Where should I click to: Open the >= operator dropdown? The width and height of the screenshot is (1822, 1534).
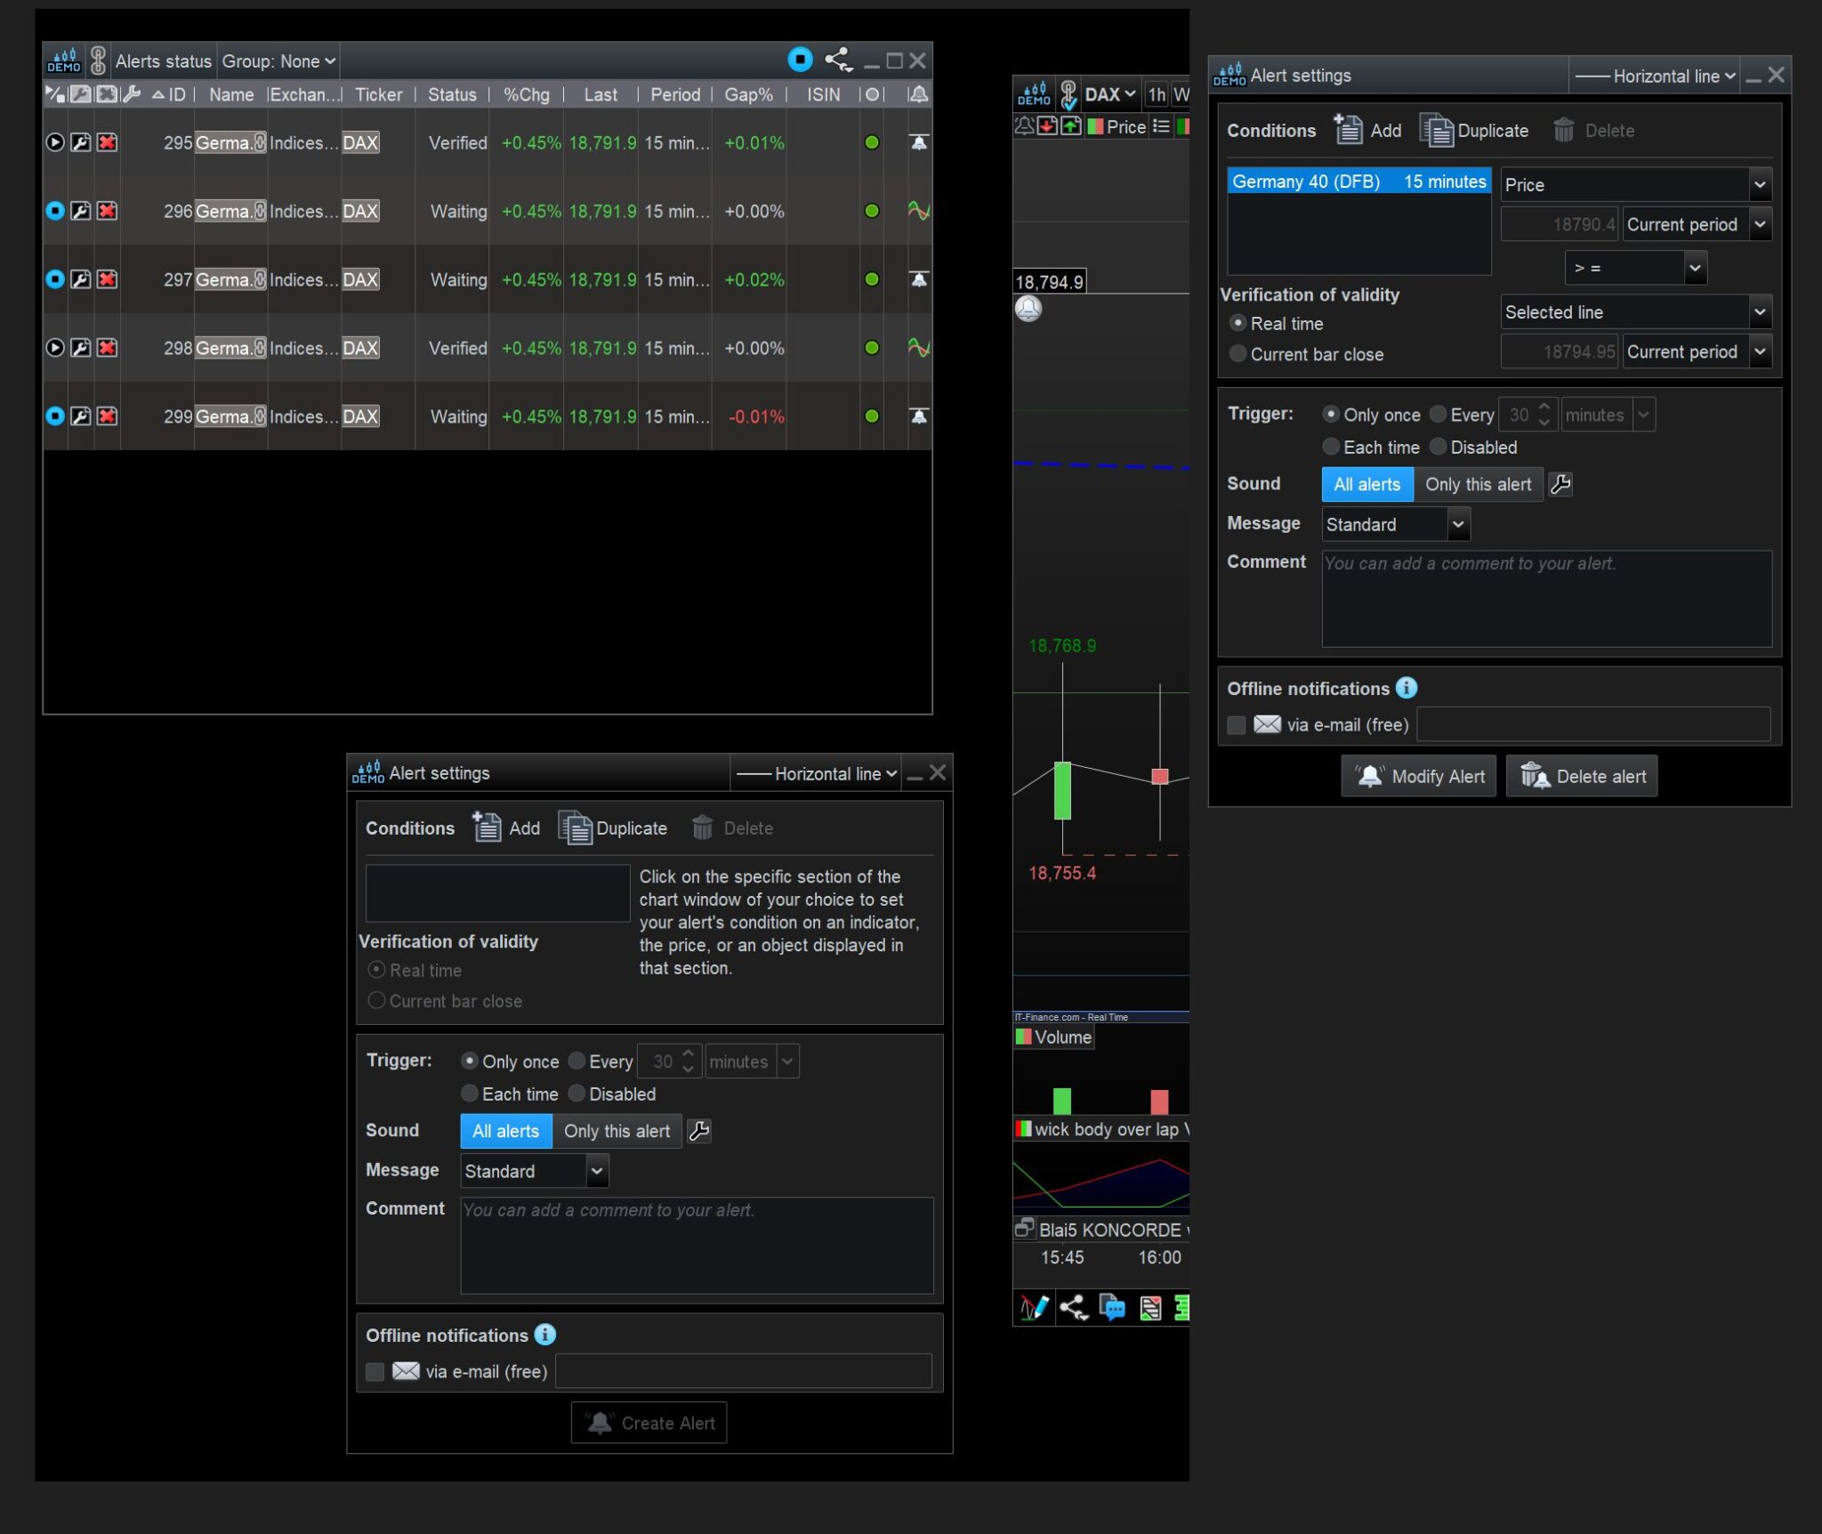[1694, 268]
